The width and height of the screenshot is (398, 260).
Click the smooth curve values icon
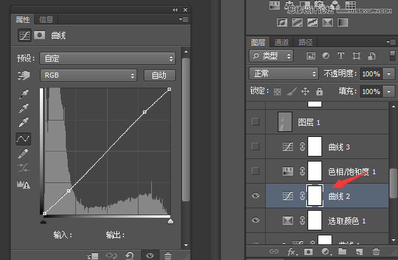[x=23, y=167]
